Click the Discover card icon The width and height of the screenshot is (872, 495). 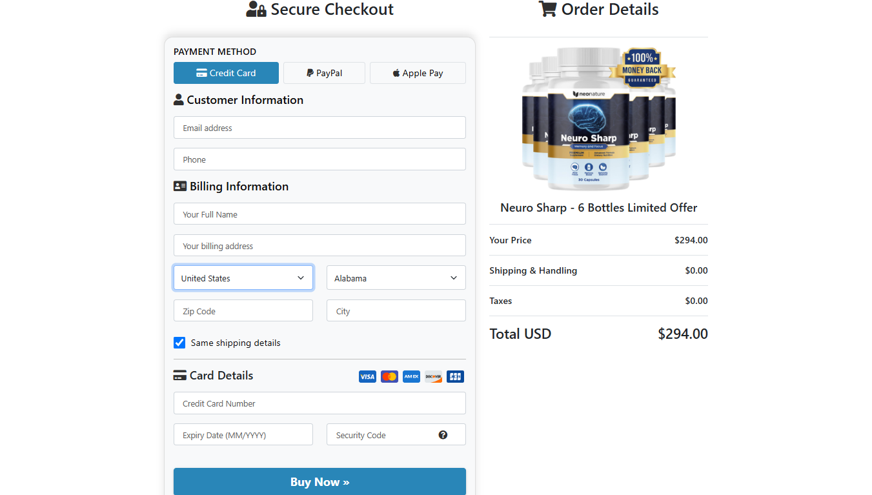coord(433,376)
